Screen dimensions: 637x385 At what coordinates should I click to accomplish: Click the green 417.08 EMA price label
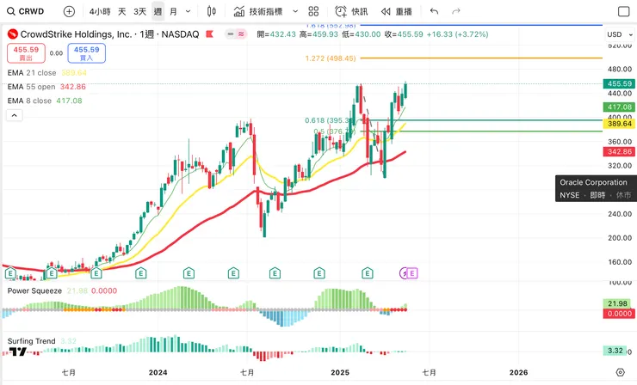pyautogui.click(x=619, y=107)
